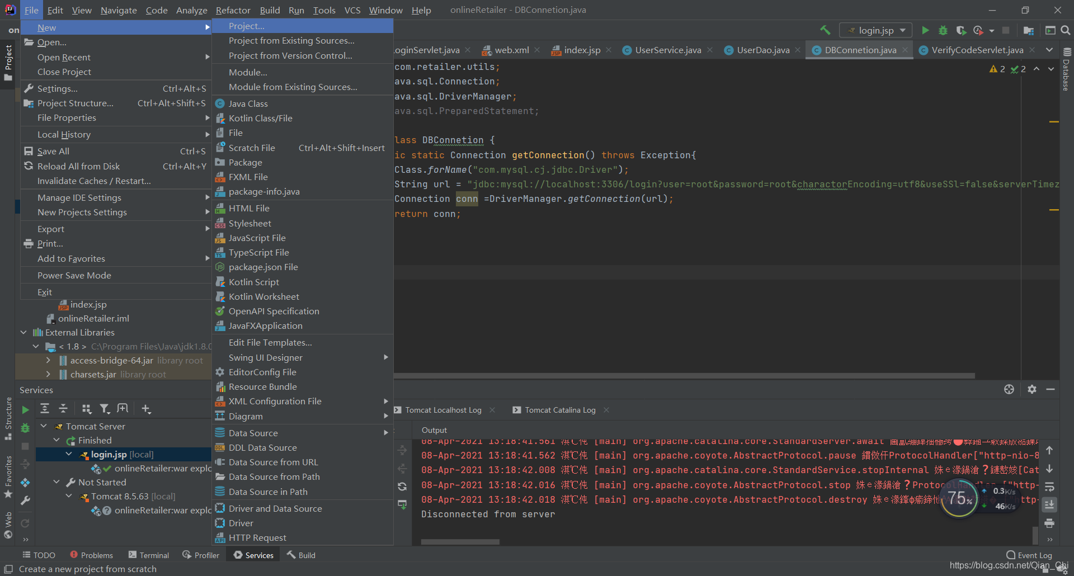Open the services Filter icon
Image resolution: width=1074 pixels, height=576 pixels.
click(105, 409)
